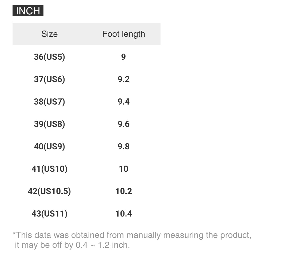Click the INCH unit label
The height and width of the screenshot is (256, 288).
28,11
